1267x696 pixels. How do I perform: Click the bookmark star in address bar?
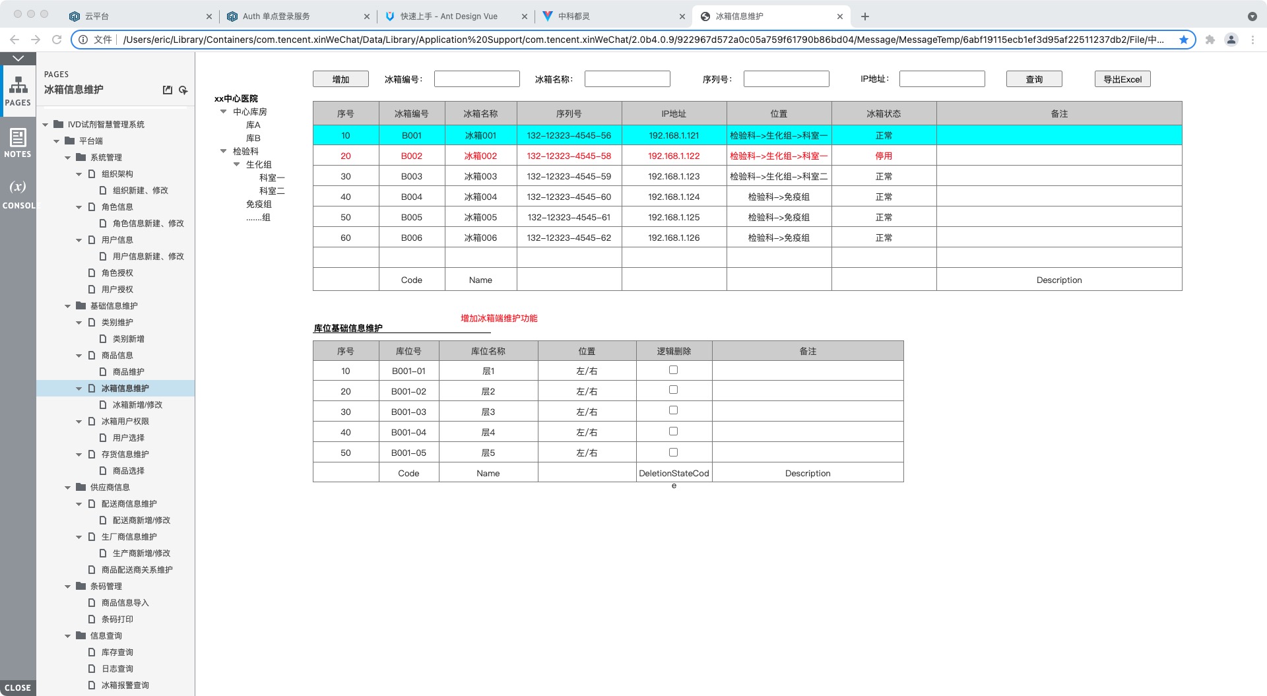(1184, 40)
